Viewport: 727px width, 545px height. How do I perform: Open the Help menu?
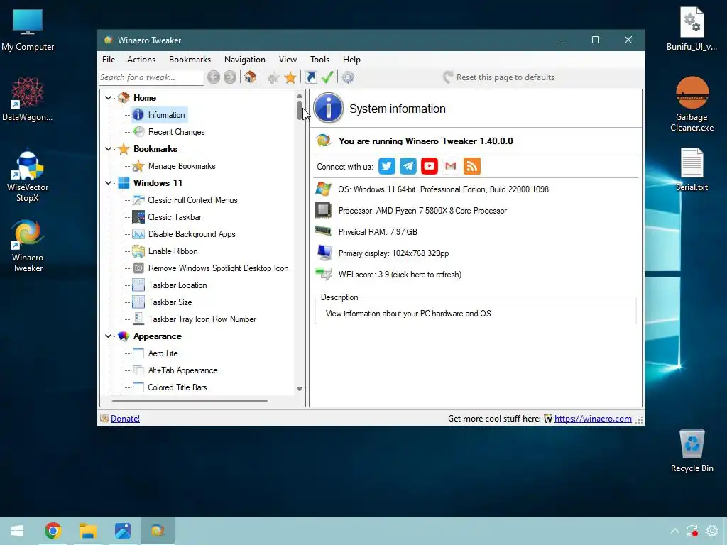tap(351, 60)
